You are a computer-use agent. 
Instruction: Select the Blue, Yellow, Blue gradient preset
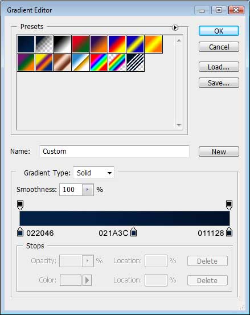(x=135, y=44)
